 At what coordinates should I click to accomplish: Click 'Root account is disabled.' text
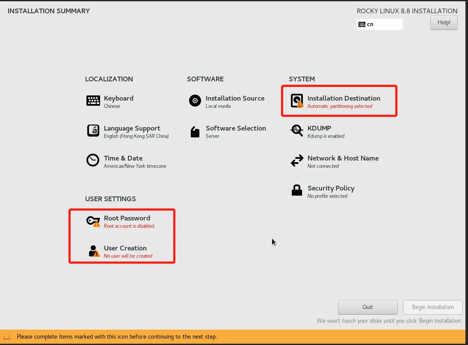[129, 226]
